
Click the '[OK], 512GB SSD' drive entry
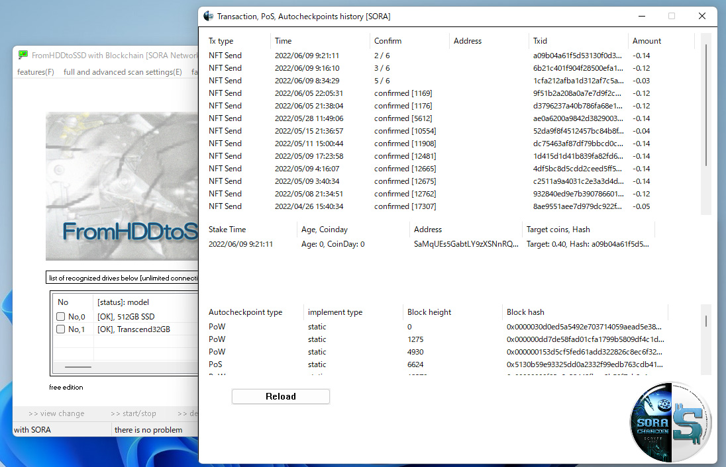pos(126,317)
